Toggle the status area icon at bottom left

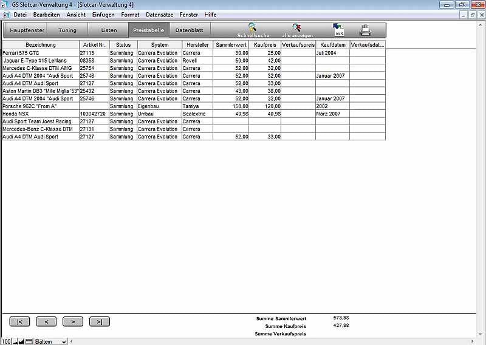[x=29, y=342]
